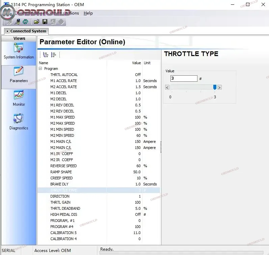Click the collapse all tree icon

click(x=54, y=55)
